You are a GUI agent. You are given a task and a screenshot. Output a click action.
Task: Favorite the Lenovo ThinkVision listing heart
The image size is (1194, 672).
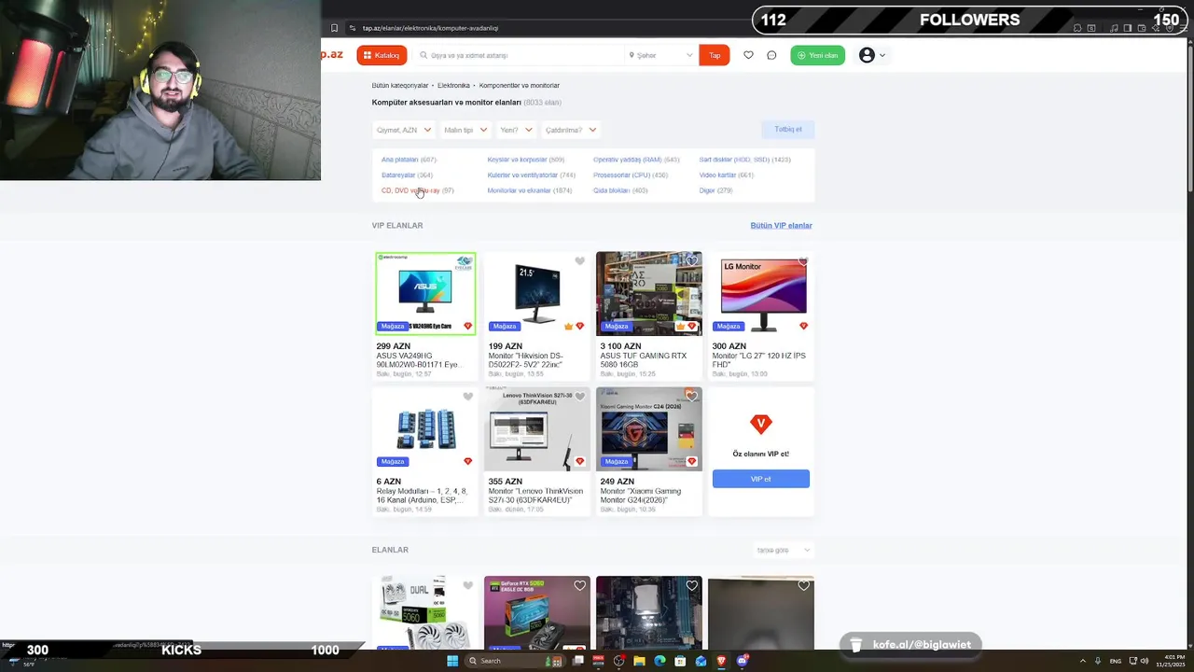(x=579, y=397)
